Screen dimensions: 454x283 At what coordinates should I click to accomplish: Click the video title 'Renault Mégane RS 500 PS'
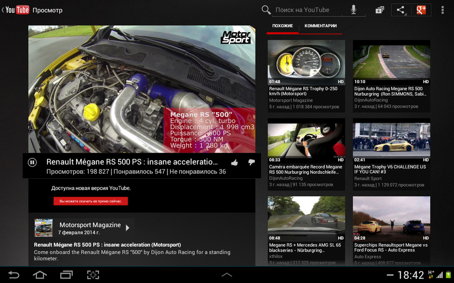click(132, 162)
